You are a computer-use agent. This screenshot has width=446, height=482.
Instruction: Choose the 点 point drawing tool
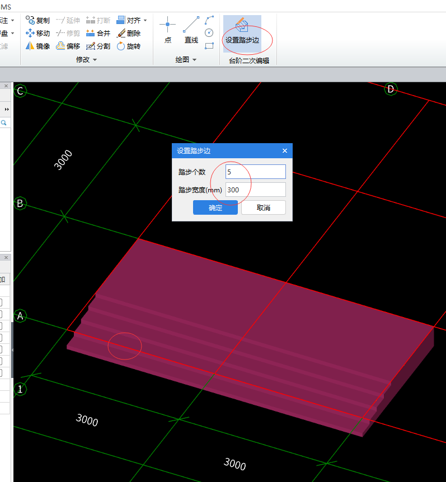(168, 30)
